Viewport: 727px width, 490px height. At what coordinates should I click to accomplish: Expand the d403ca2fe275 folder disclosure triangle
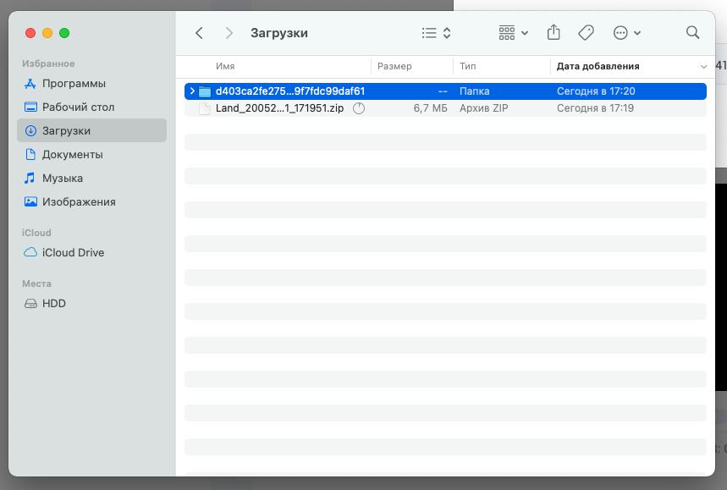click(192, 91)
